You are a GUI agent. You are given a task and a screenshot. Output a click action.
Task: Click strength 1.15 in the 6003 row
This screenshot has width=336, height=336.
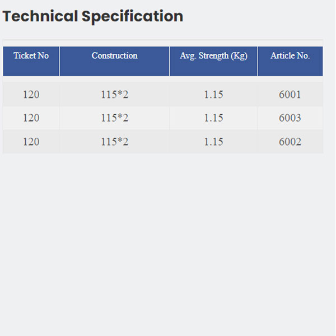tap(213, 118)
